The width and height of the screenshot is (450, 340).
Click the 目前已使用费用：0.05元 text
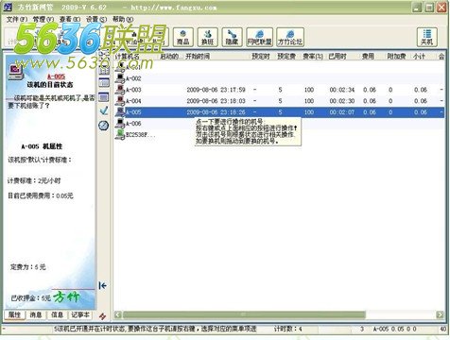tap(41, 195)
